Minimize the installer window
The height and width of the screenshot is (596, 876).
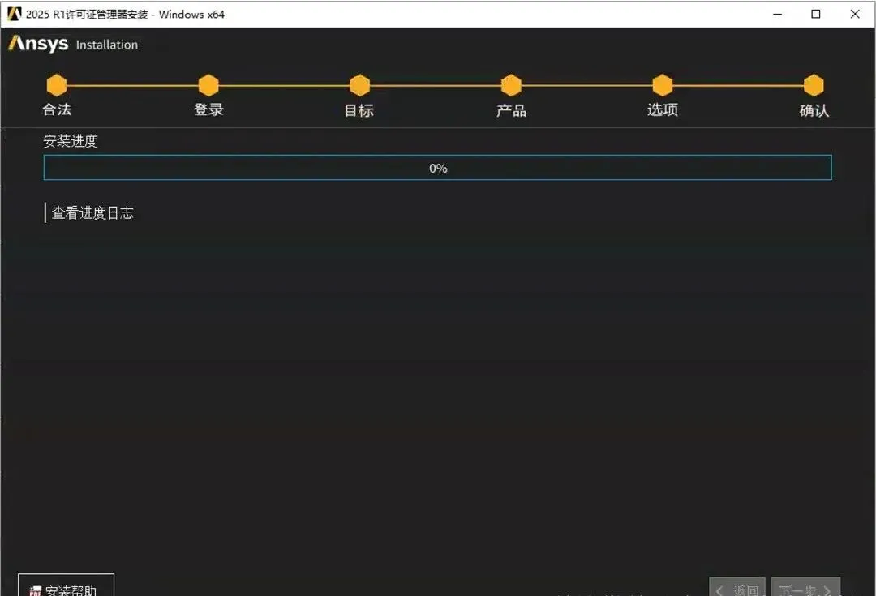click(777, 14)
